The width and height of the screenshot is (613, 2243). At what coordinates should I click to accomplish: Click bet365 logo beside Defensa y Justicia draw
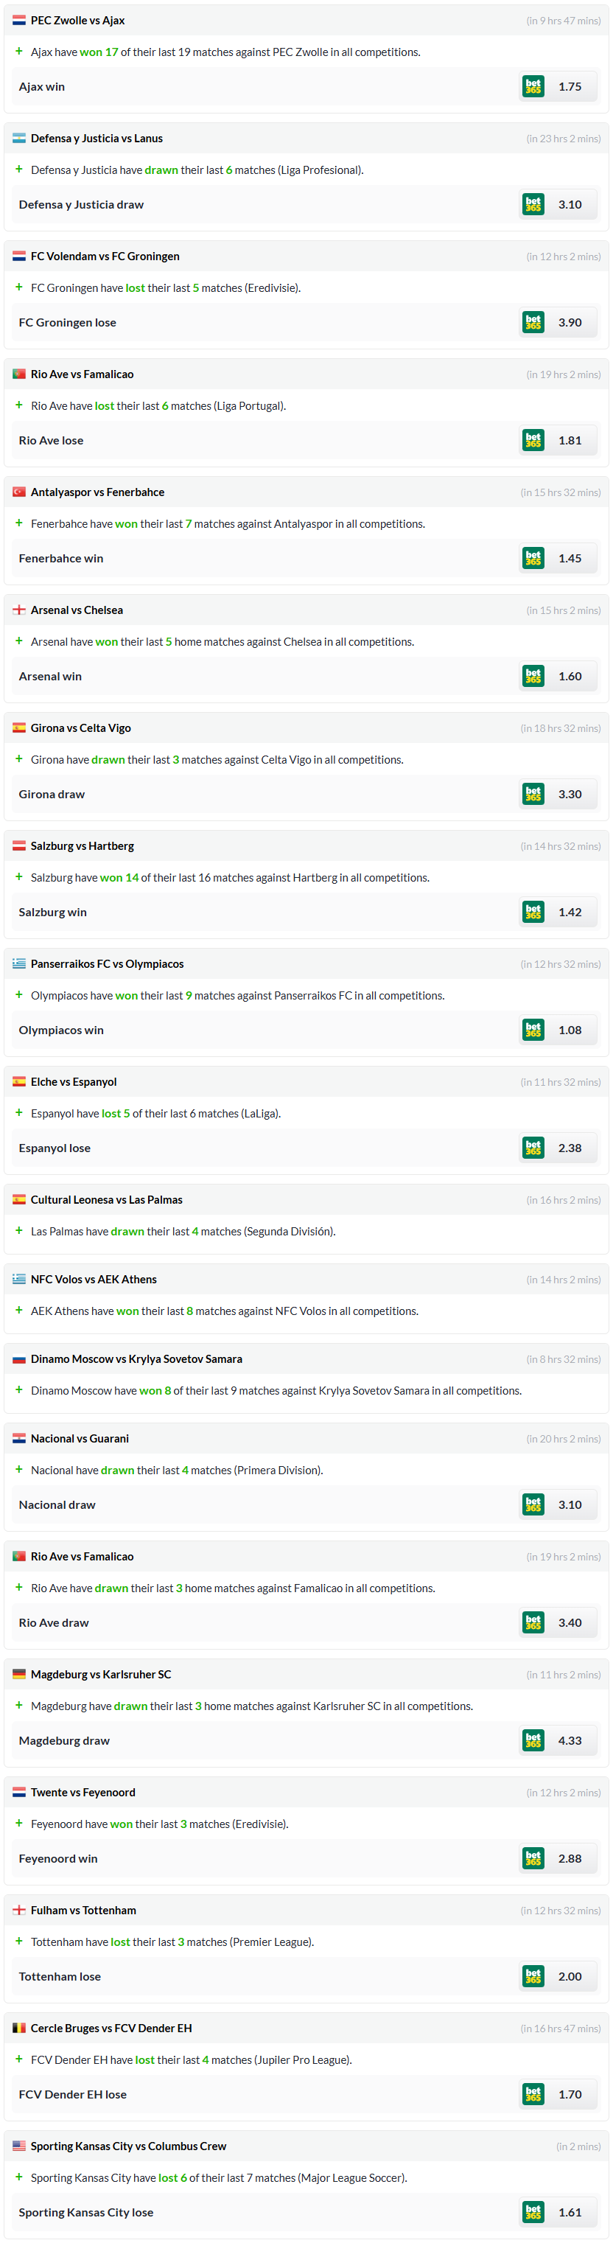(x=533, y=205)
